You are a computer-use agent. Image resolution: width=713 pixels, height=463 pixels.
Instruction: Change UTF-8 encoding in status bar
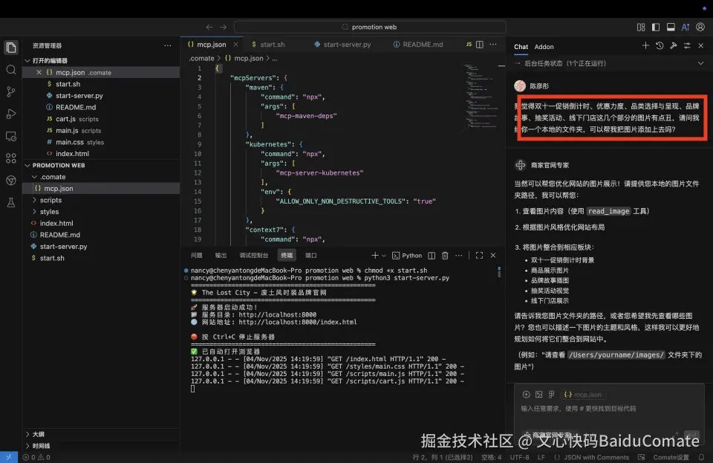[519, 457]
